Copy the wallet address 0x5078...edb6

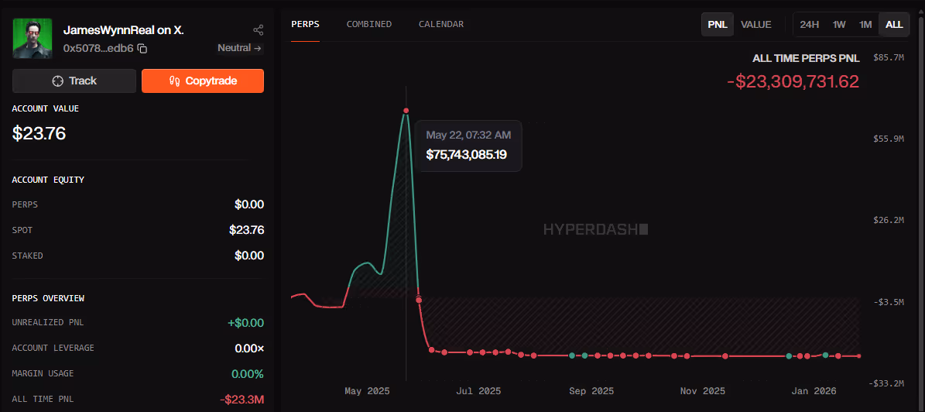point(142,48)
